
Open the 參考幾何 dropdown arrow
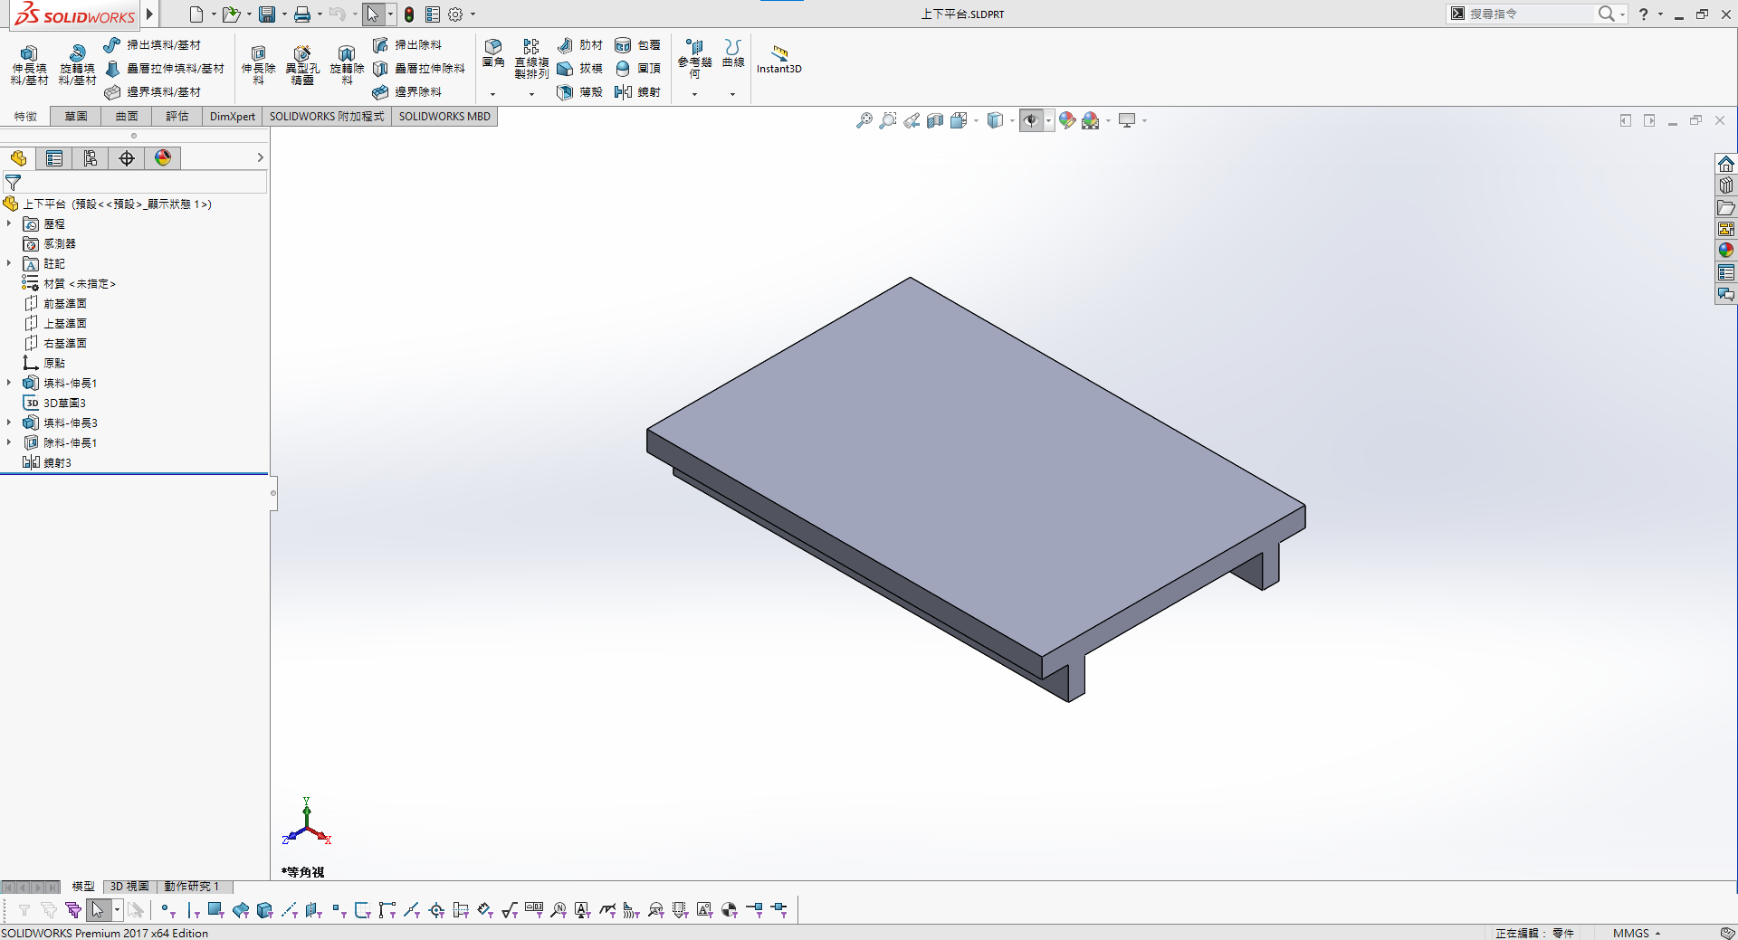click(695, 94)
